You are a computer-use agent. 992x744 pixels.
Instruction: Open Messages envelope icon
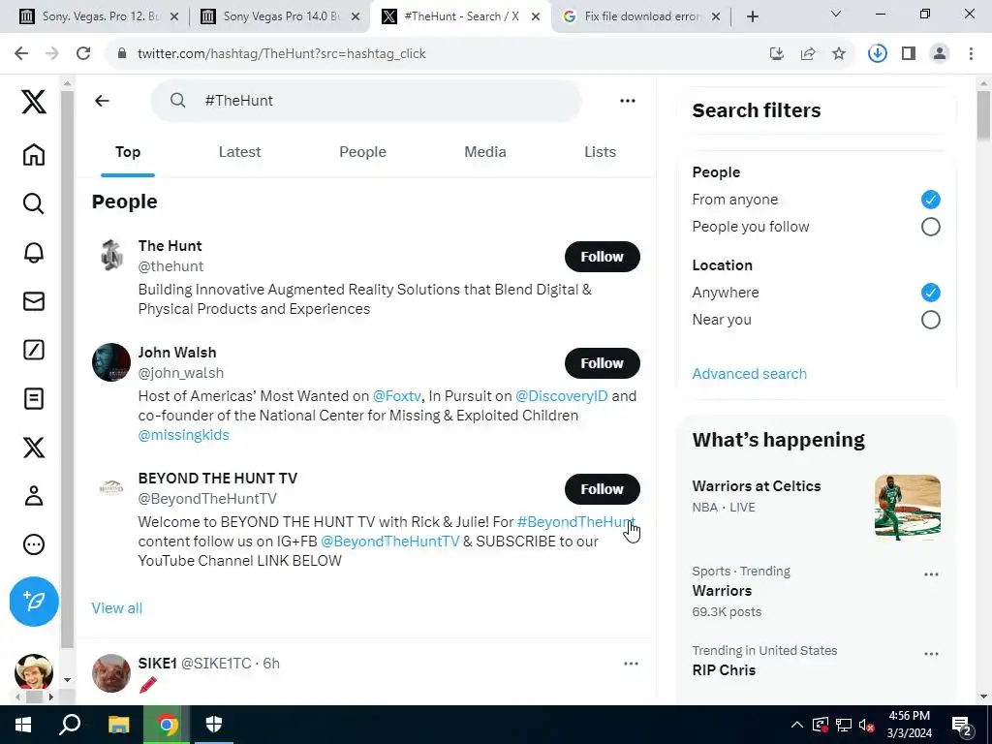(34, 301)
